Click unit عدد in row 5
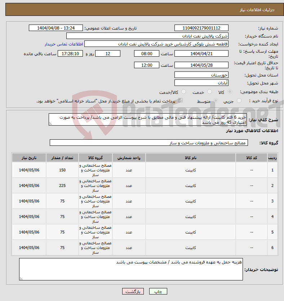Image resolution: width=284 pixels, height=301 pixels. [129, 232]
